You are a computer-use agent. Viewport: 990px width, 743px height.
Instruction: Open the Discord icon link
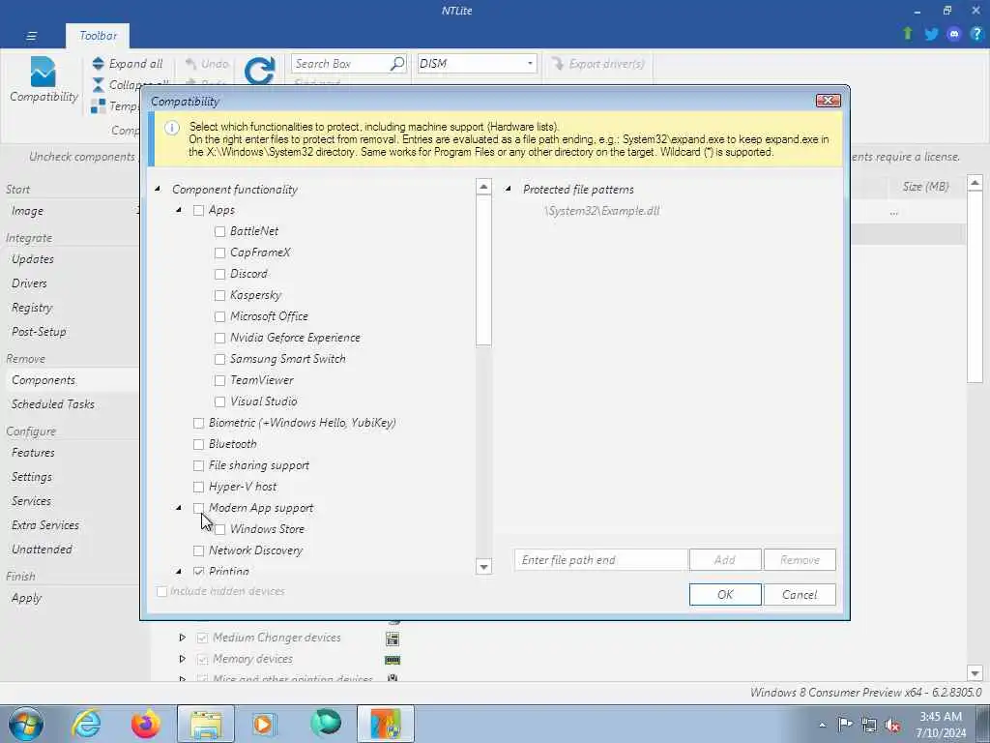pos(954,34)
